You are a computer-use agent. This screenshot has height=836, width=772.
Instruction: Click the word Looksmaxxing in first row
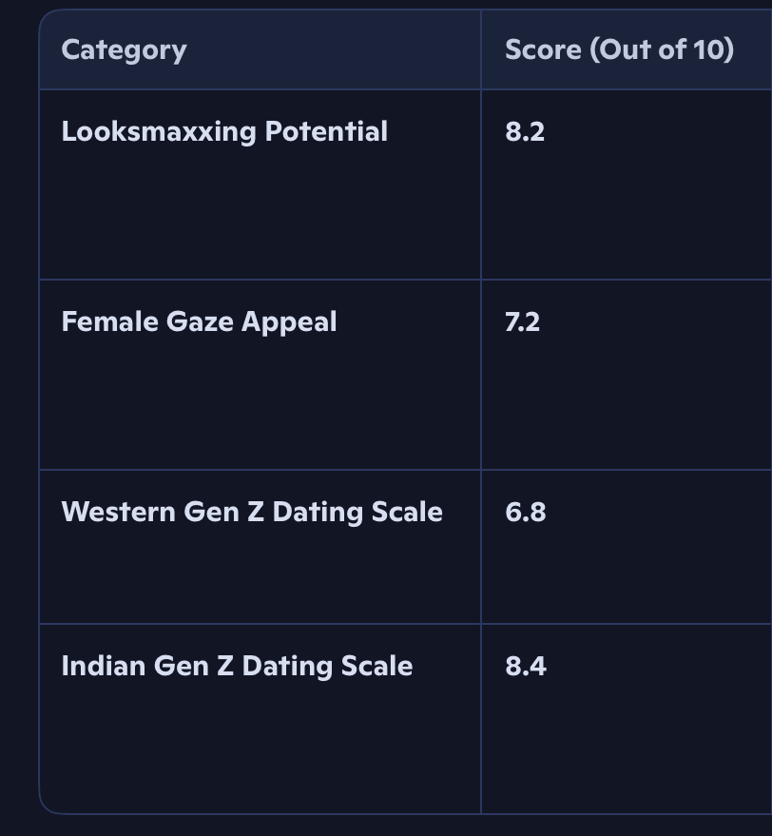(x=159, y=131)
